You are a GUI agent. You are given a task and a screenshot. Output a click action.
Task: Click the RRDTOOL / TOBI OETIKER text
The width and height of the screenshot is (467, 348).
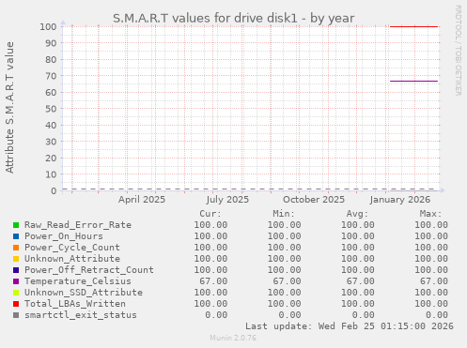point(458,51)
